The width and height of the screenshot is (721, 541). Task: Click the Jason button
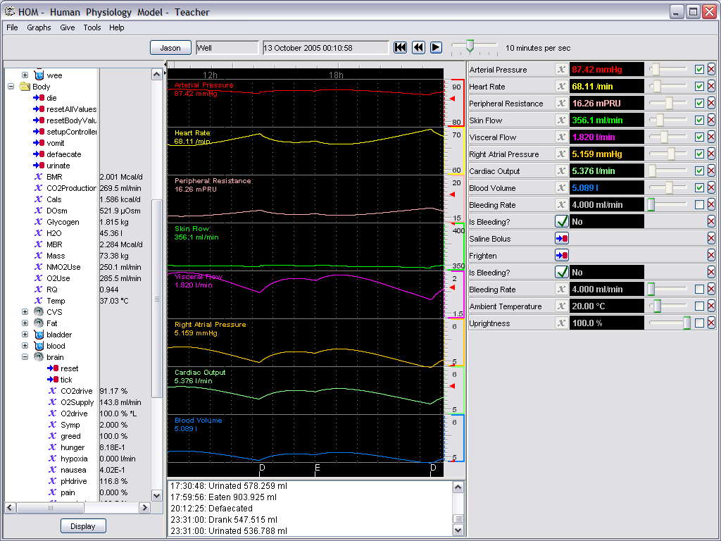170,48
